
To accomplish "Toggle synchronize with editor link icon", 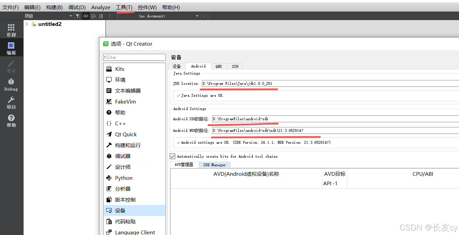I will point(86,16).
